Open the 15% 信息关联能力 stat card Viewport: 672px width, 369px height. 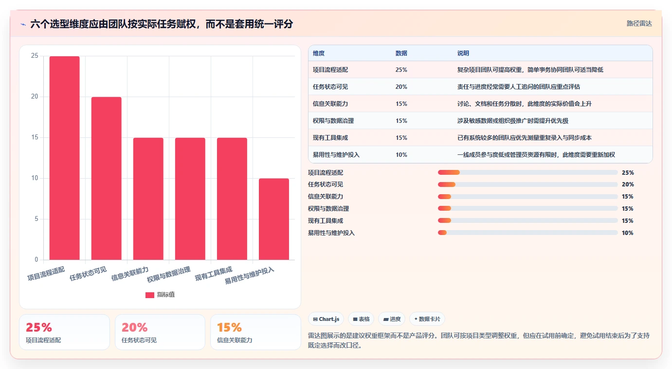(x=255, y=332)
